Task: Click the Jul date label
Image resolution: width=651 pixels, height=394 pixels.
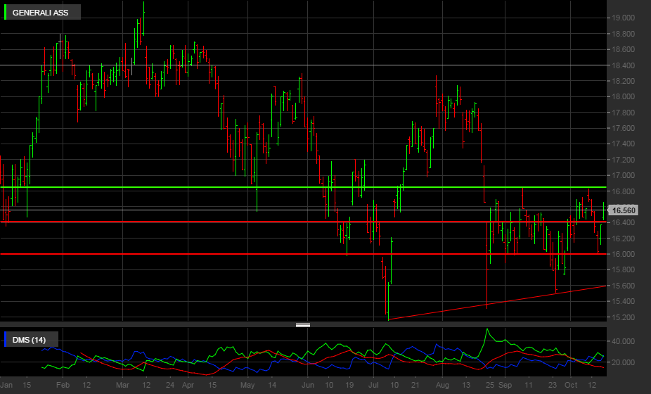Action: pyautogui.click(x=373, y=385)
